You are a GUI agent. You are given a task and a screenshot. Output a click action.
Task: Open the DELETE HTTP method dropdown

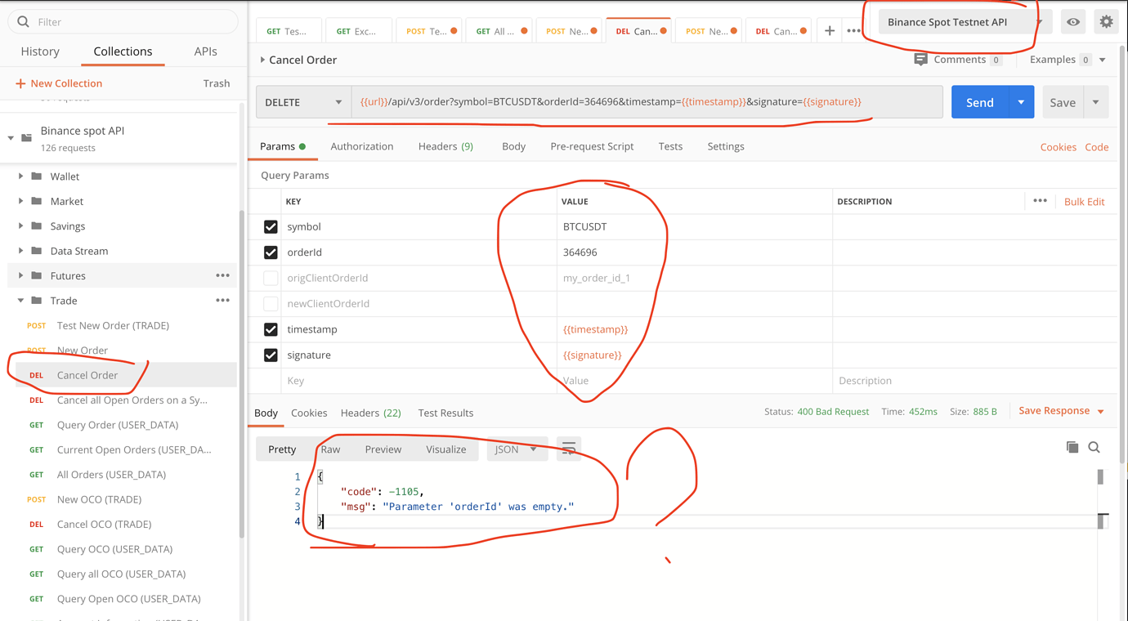[x=303, y=102]
